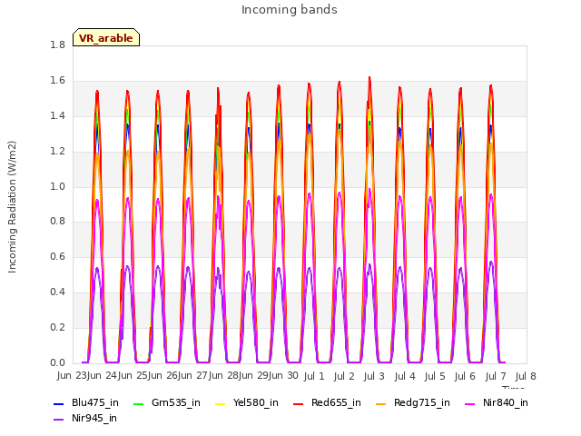The height and width of the screenshot is (436, 581).
Task: Click the Nir945_in purple legend swatch
Action: [x=58, y=420]
